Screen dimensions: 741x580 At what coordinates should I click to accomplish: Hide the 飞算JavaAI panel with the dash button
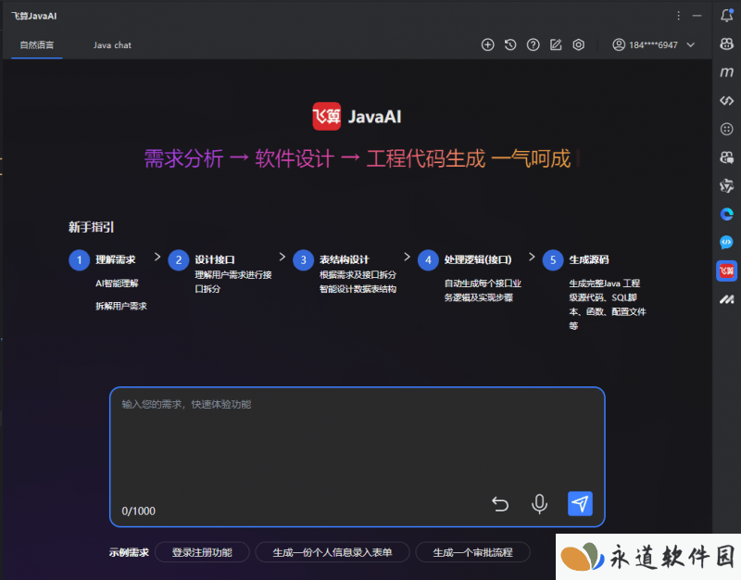(x=697, y=16)
